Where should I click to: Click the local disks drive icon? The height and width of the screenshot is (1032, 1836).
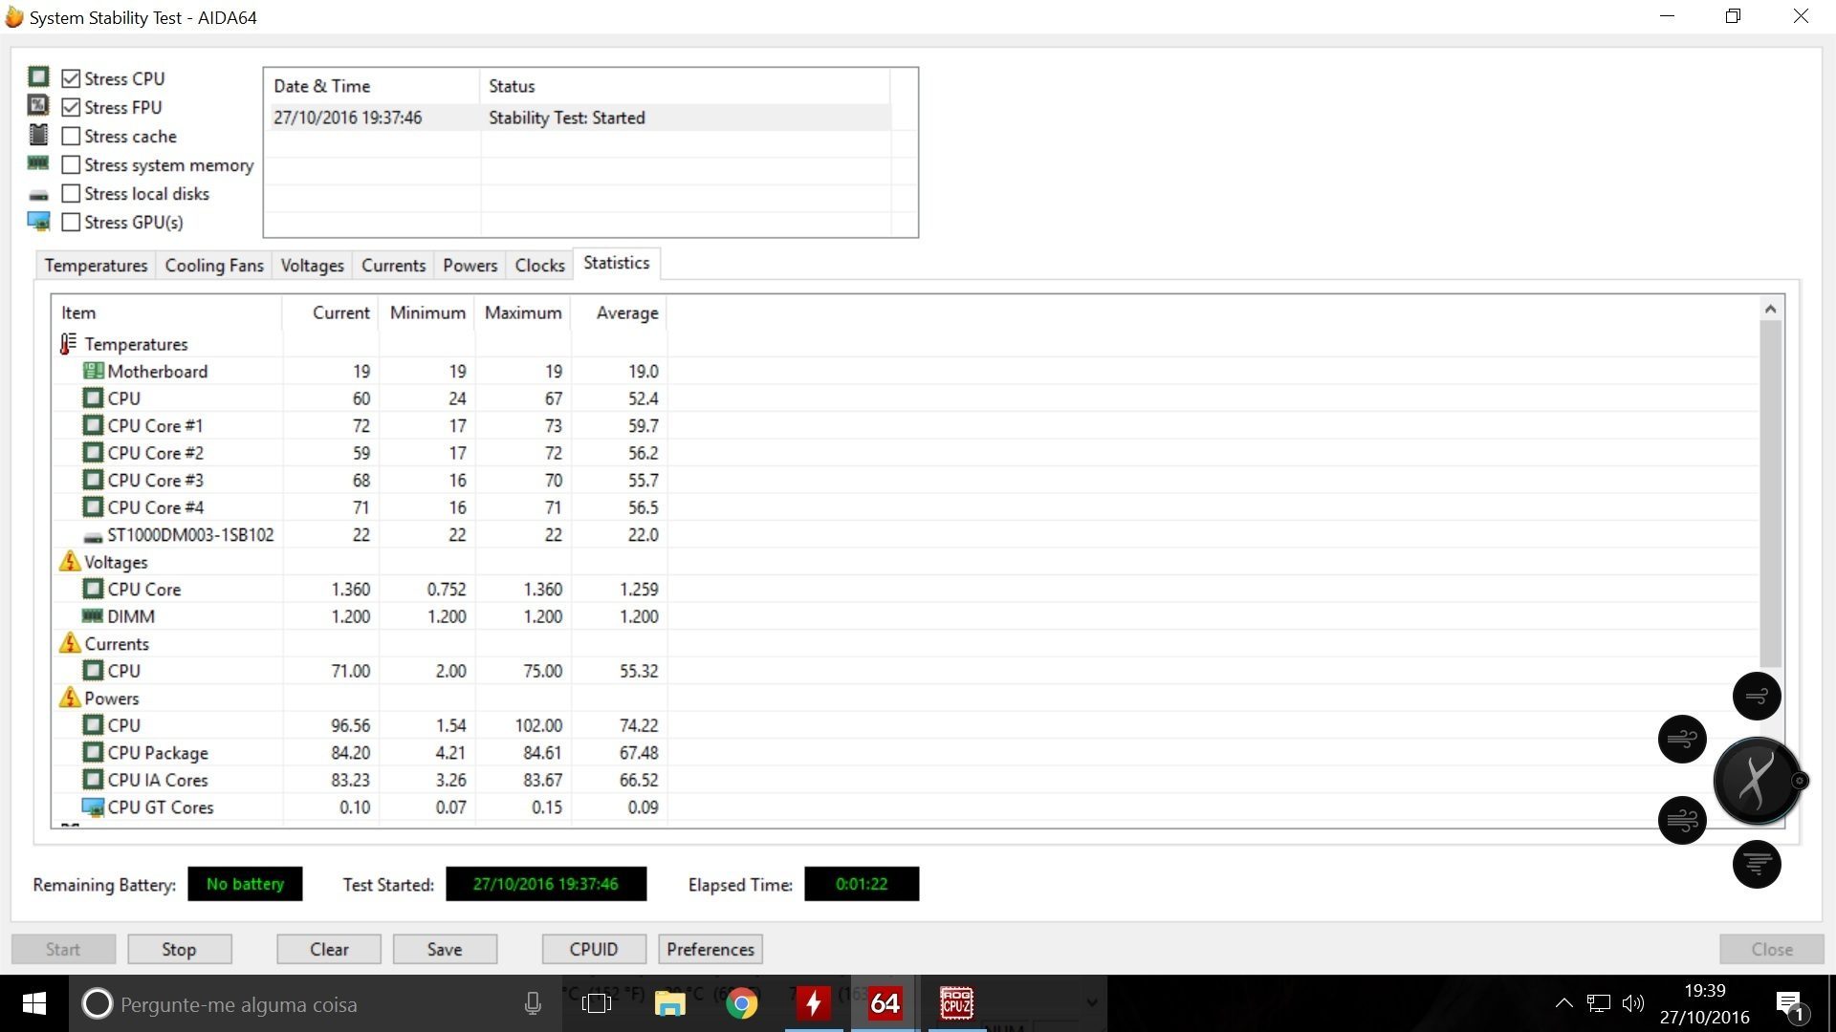pyautogui.click(x=38, y=195)
